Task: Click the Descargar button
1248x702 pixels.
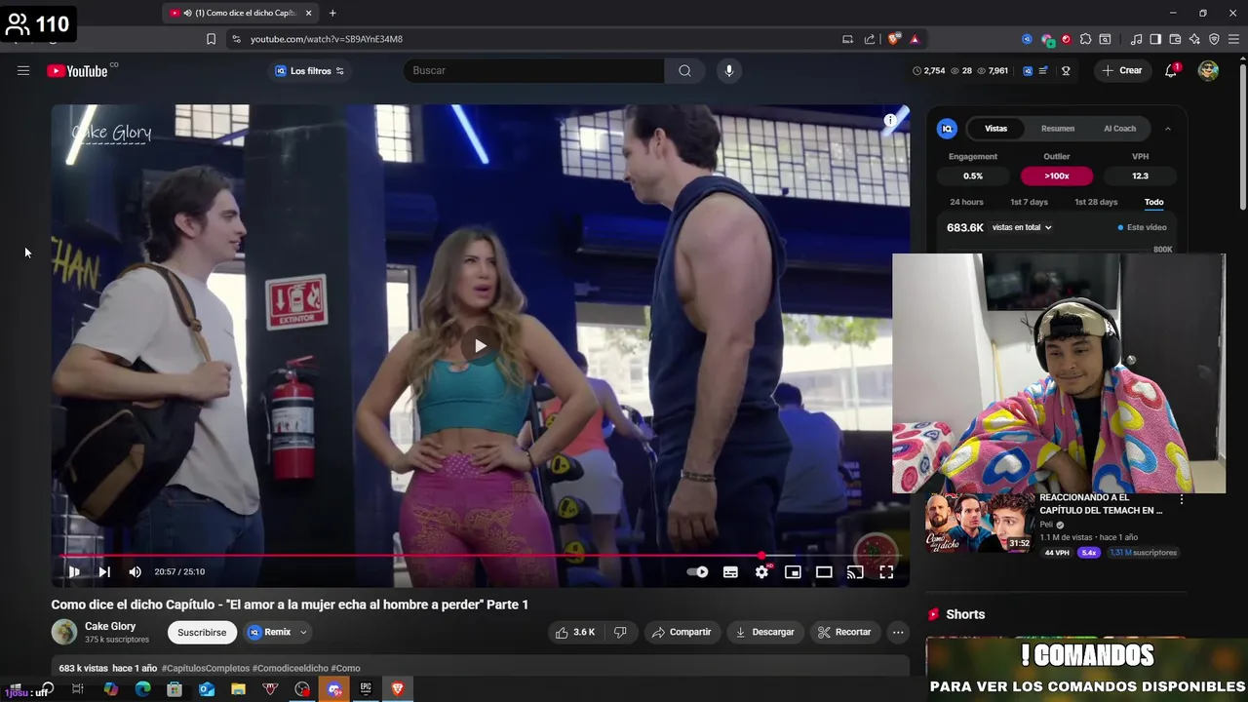Action: (764, 632)
